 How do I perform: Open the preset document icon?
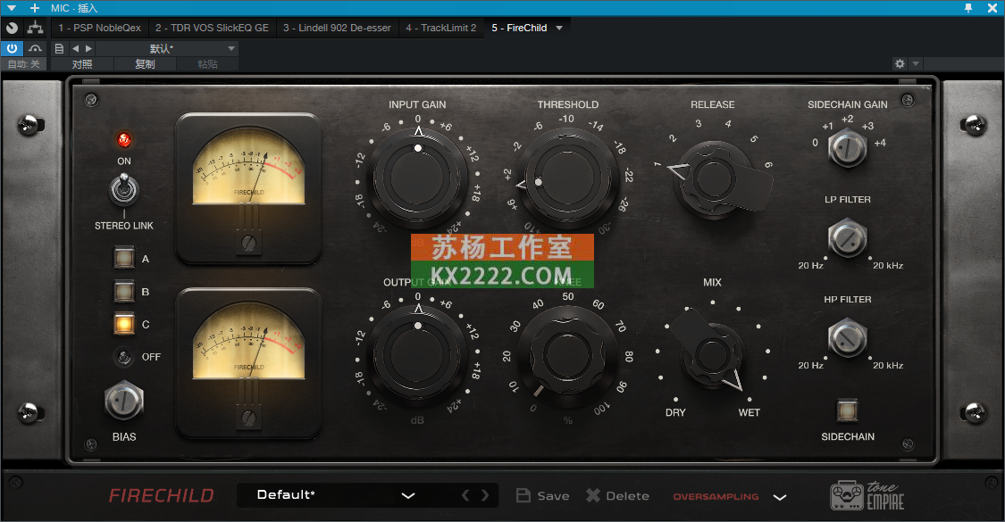point(59,49)
